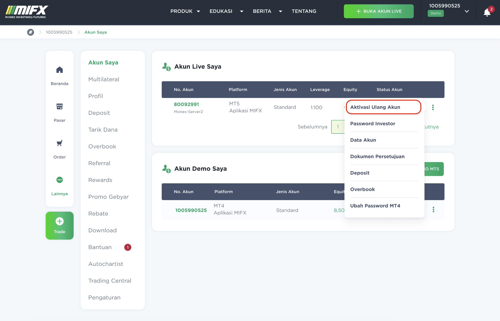Open the notification bell
This screenshot has height=321, width=500.
(x=487, y=12)
